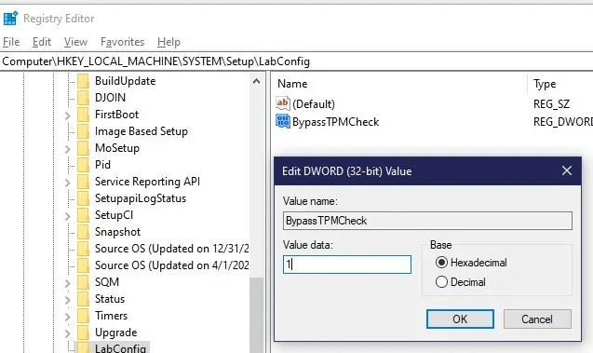Image resolution: width=593 pixels, height=353 pixels.
Task: Select the LabConfig key in tree
Action: [x=120, y=348]
